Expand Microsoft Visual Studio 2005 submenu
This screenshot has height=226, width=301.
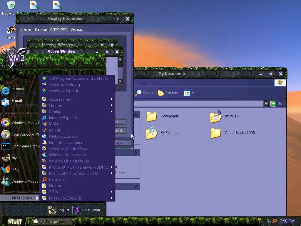coord(77,173)
